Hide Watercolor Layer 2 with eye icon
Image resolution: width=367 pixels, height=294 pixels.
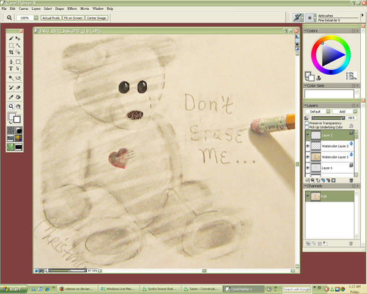[308, 146]
